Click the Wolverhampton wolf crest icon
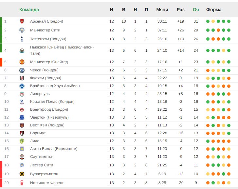This screenshot has width=238, height=189. click(22, 174)
